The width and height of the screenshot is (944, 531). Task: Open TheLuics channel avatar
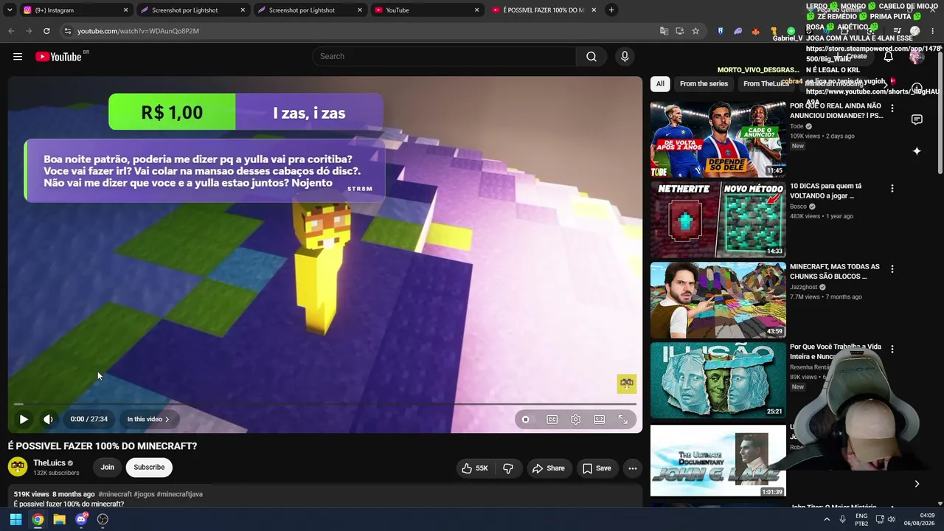[x=18, y=467]
